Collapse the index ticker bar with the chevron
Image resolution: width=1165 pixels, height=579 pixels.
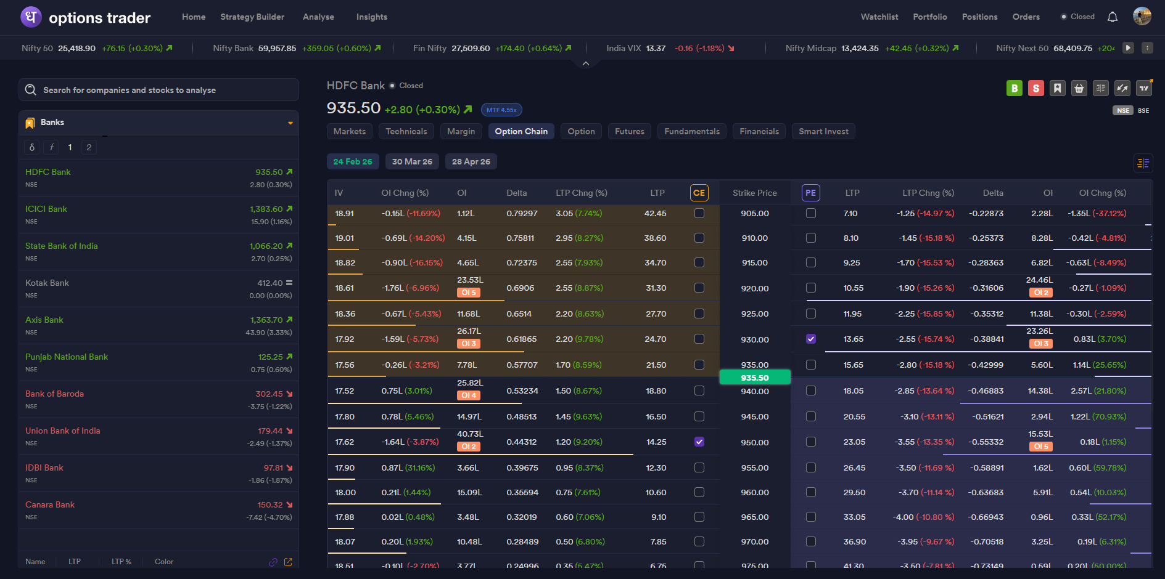[x=586, y=63]
